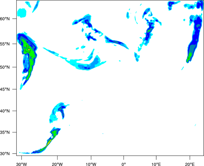Click the 45°N latitude label
Image resolution: width=204 pixels, height=166 pixels.
pyautogui.click(x=5, y=89)
